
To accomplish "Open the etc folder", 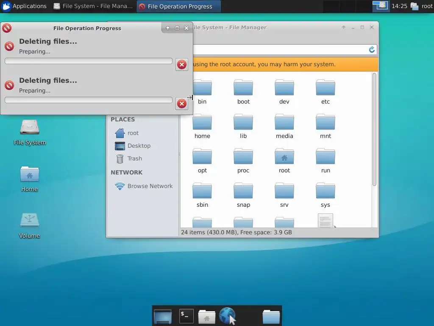I will (325, 92).
